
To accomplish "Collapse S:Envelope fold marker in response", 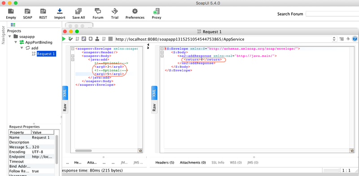I will [x=162, y=49].
